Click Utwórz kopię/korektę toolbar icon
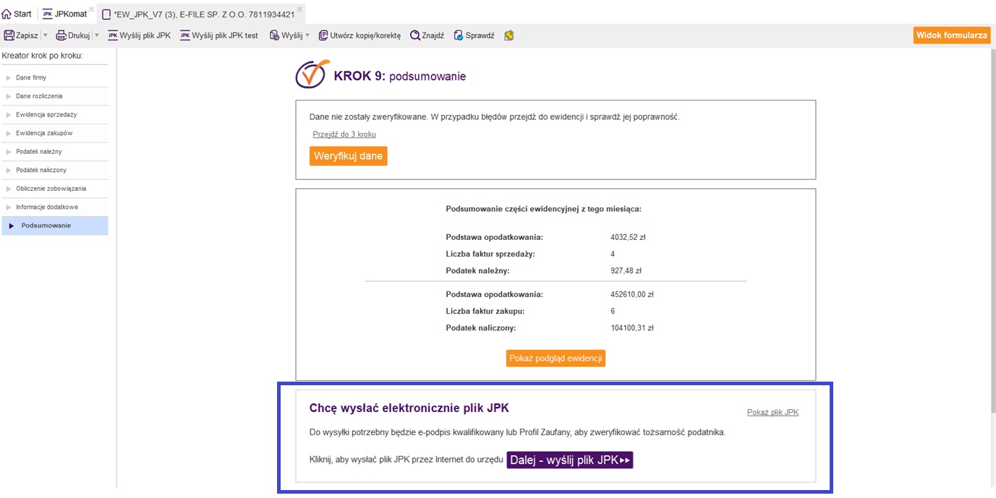 click(x=323, y=35)
